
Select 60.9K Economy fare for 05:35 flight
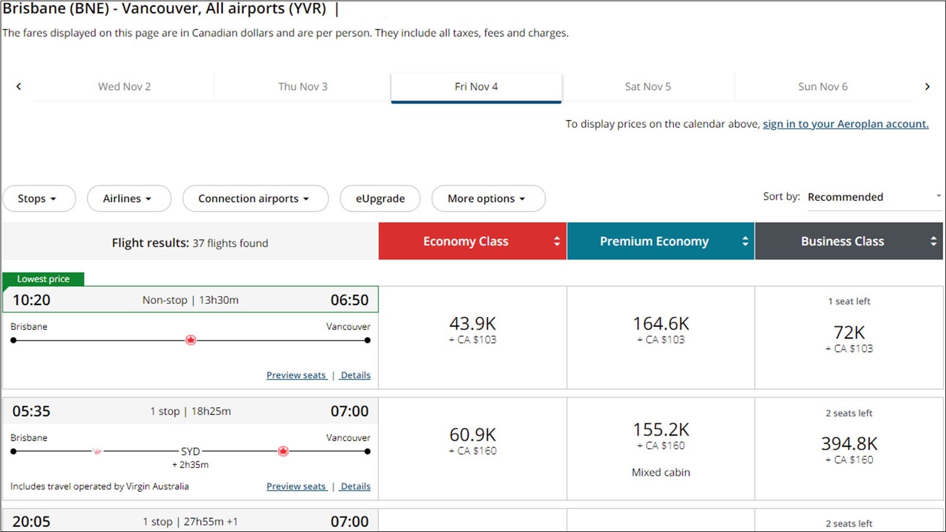(472, 449)
